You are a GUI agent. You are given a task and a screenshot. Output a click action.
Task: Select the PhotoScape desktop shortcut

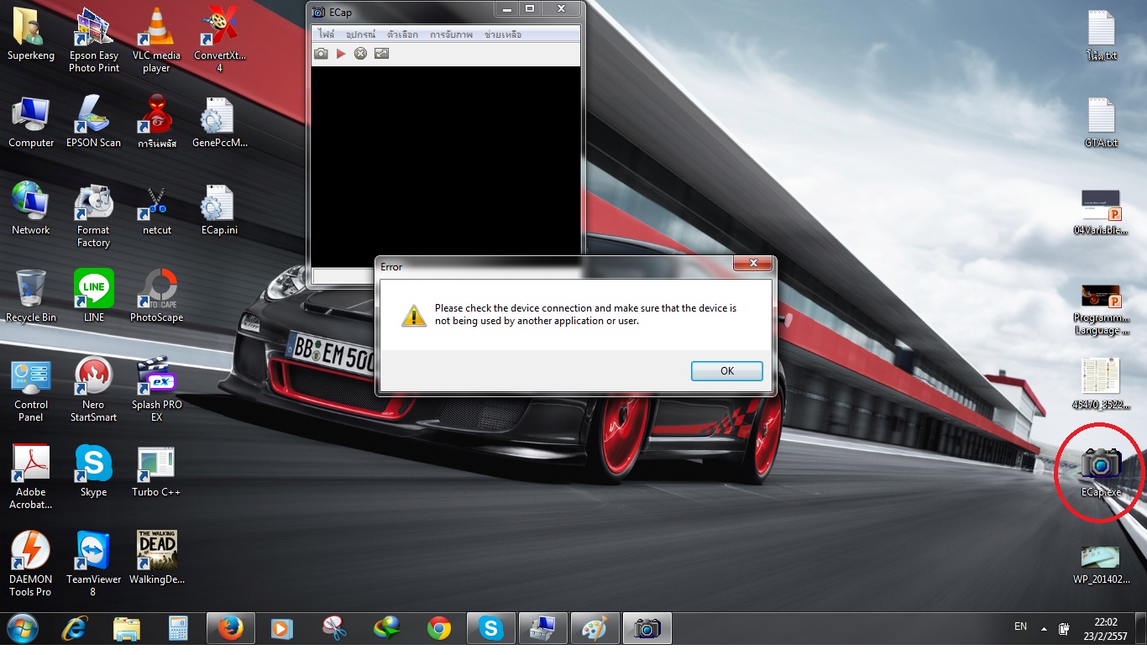pyautogui.click(x=156, y=296)
